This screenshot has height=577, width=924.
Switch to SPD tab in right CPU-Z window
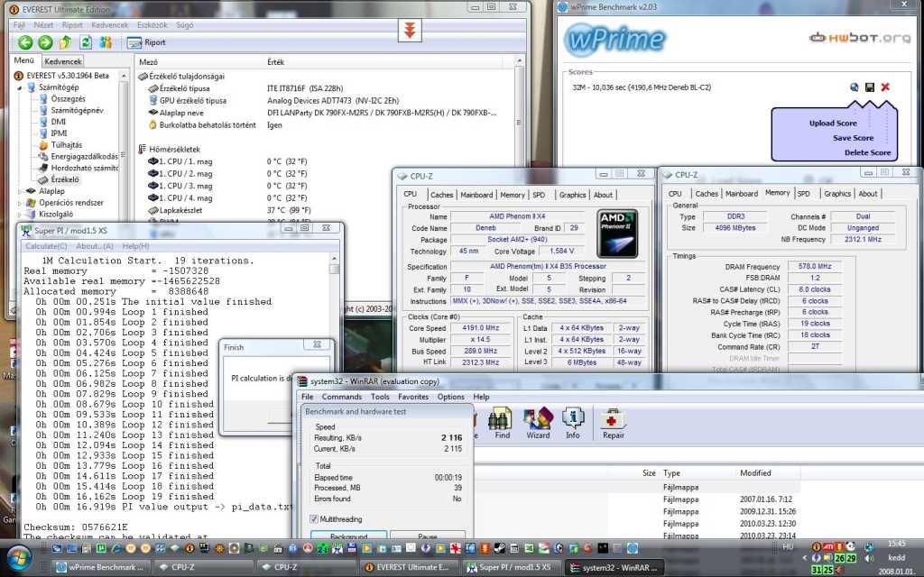pos(804,193)
